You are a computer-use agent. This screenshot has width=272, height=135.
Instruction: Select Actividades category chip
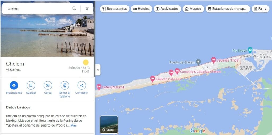(x=167, y=9)
